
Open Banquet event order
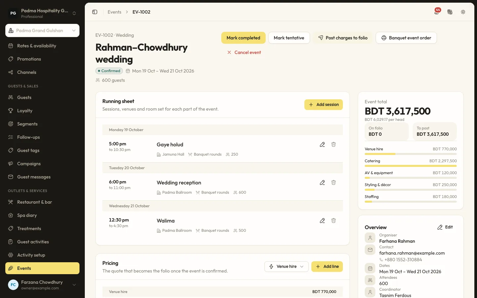click(406, 38)
